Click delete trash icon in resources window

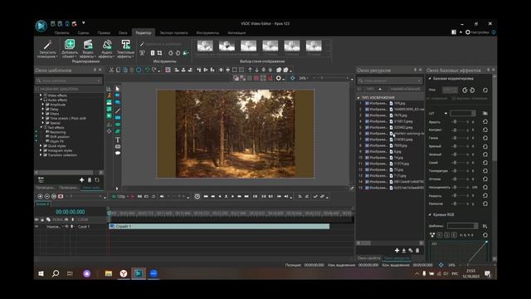coord(417,251)
